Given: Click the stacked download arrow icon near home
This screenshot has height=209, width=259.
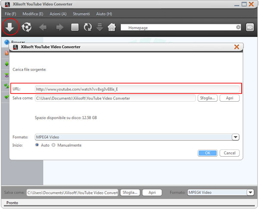Looking at the screenshot, I should (x=100, y=27).
